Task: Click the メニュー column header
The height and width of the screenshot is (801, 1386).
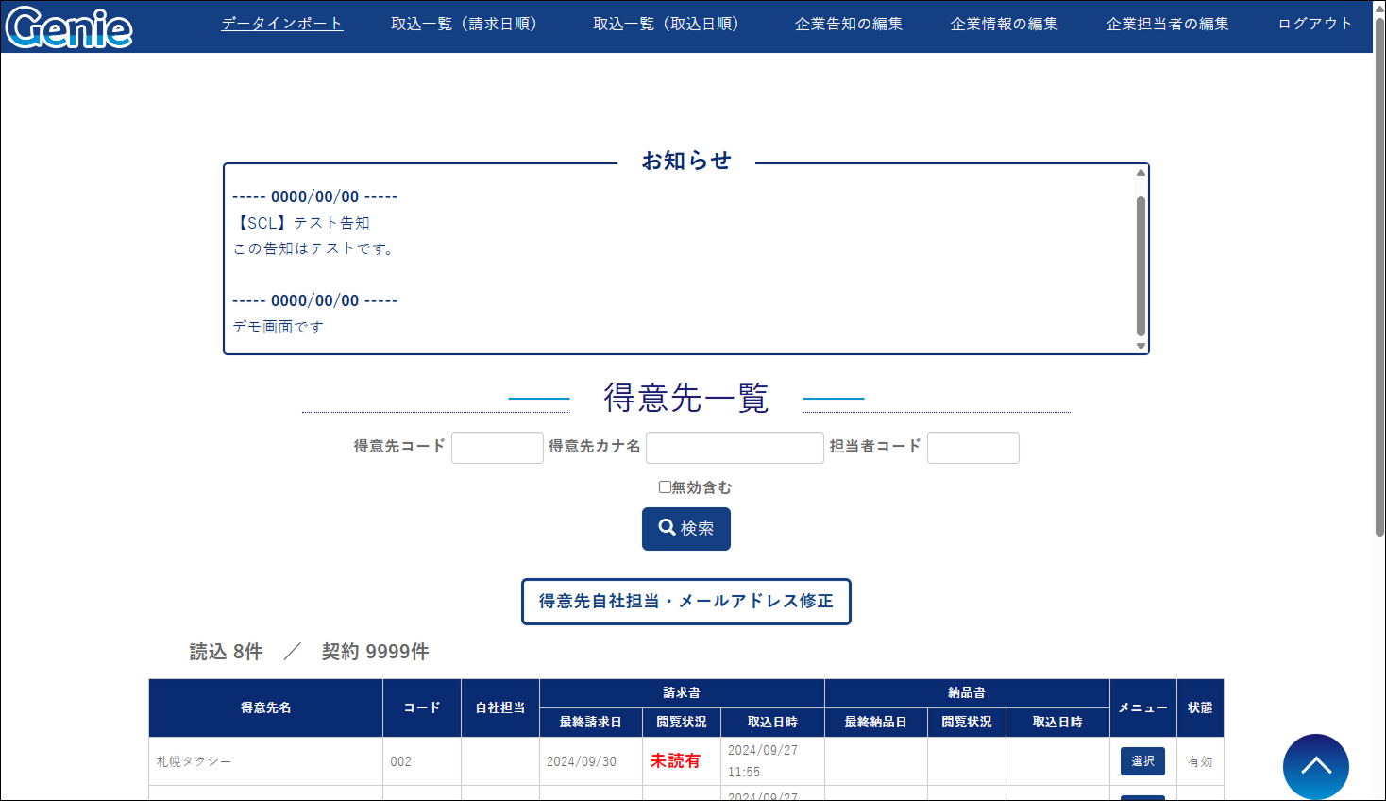Action: pyautogui.click(x=1142, y=707)
